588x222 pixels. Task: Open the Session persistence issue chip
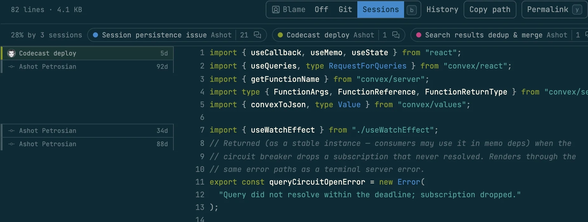click(177, 35)
